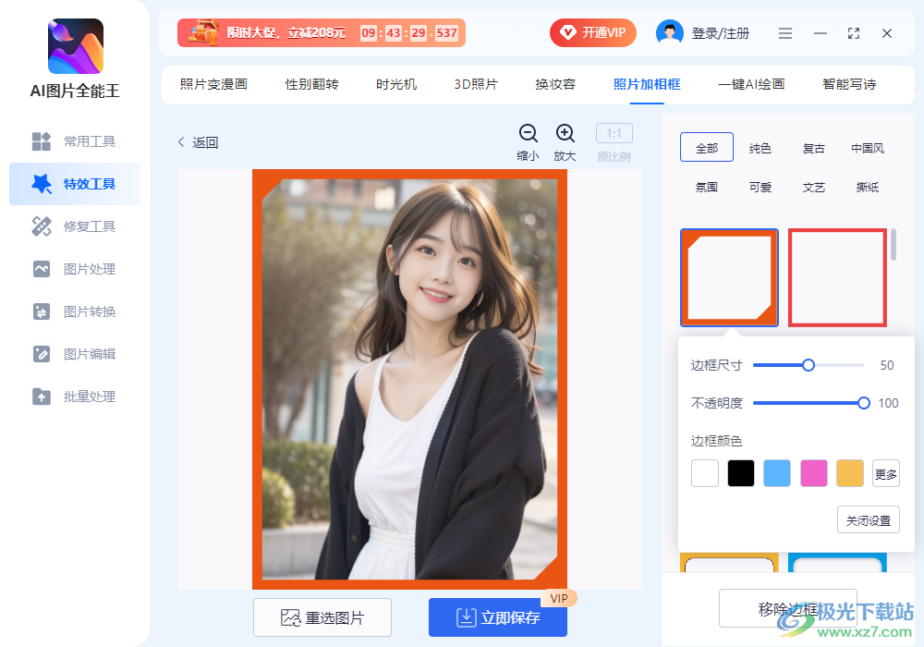Zoom out using the 缩小 magnifier icon

527,132
